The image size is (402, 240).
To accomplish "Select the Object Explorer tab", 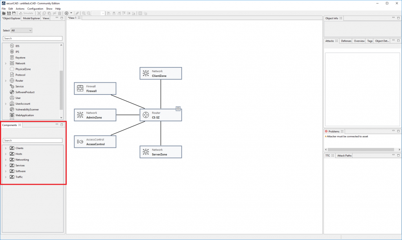I will [x=11, y=18].
